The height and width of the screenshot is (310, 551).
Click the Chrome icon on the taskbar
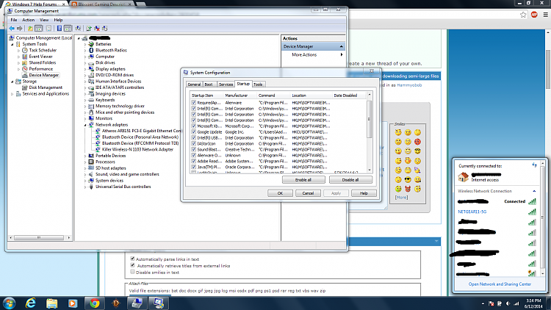tap(94, 303)
